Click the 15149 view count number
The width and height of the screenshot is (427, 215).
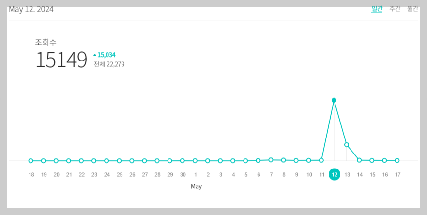point(61,60)
